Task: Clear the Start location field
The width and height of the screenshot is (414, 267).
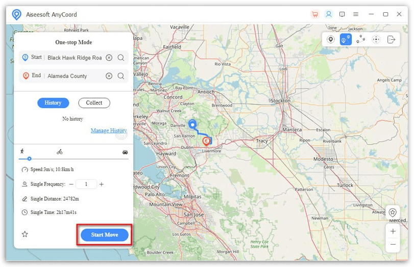Action: [x=109, y=58]
